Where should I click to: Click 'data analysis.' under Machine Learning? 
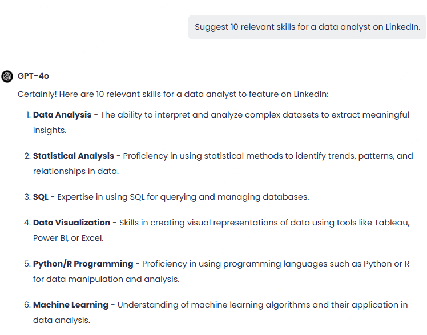tap(62, 320)
